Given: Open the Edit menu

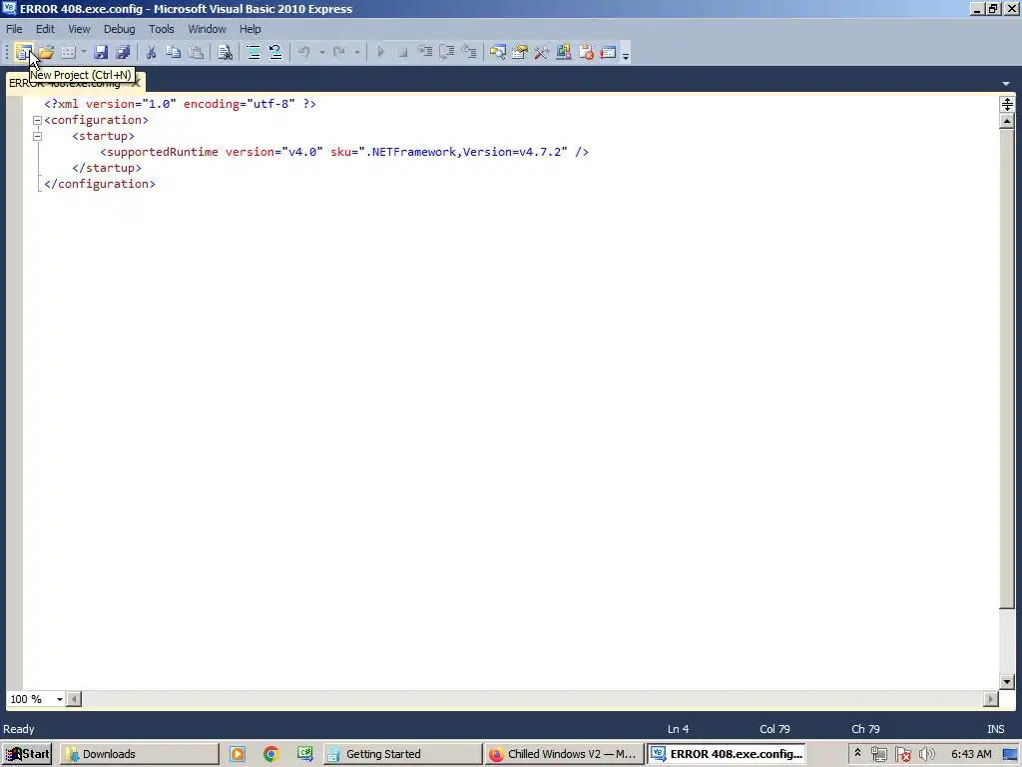Looking at the screenshot, I should 45,29.
